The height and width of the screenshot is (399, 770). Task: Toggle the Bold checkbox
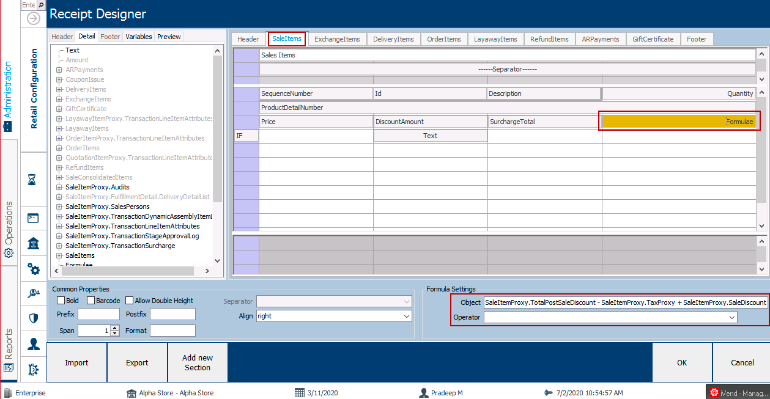tap(61, 301)
